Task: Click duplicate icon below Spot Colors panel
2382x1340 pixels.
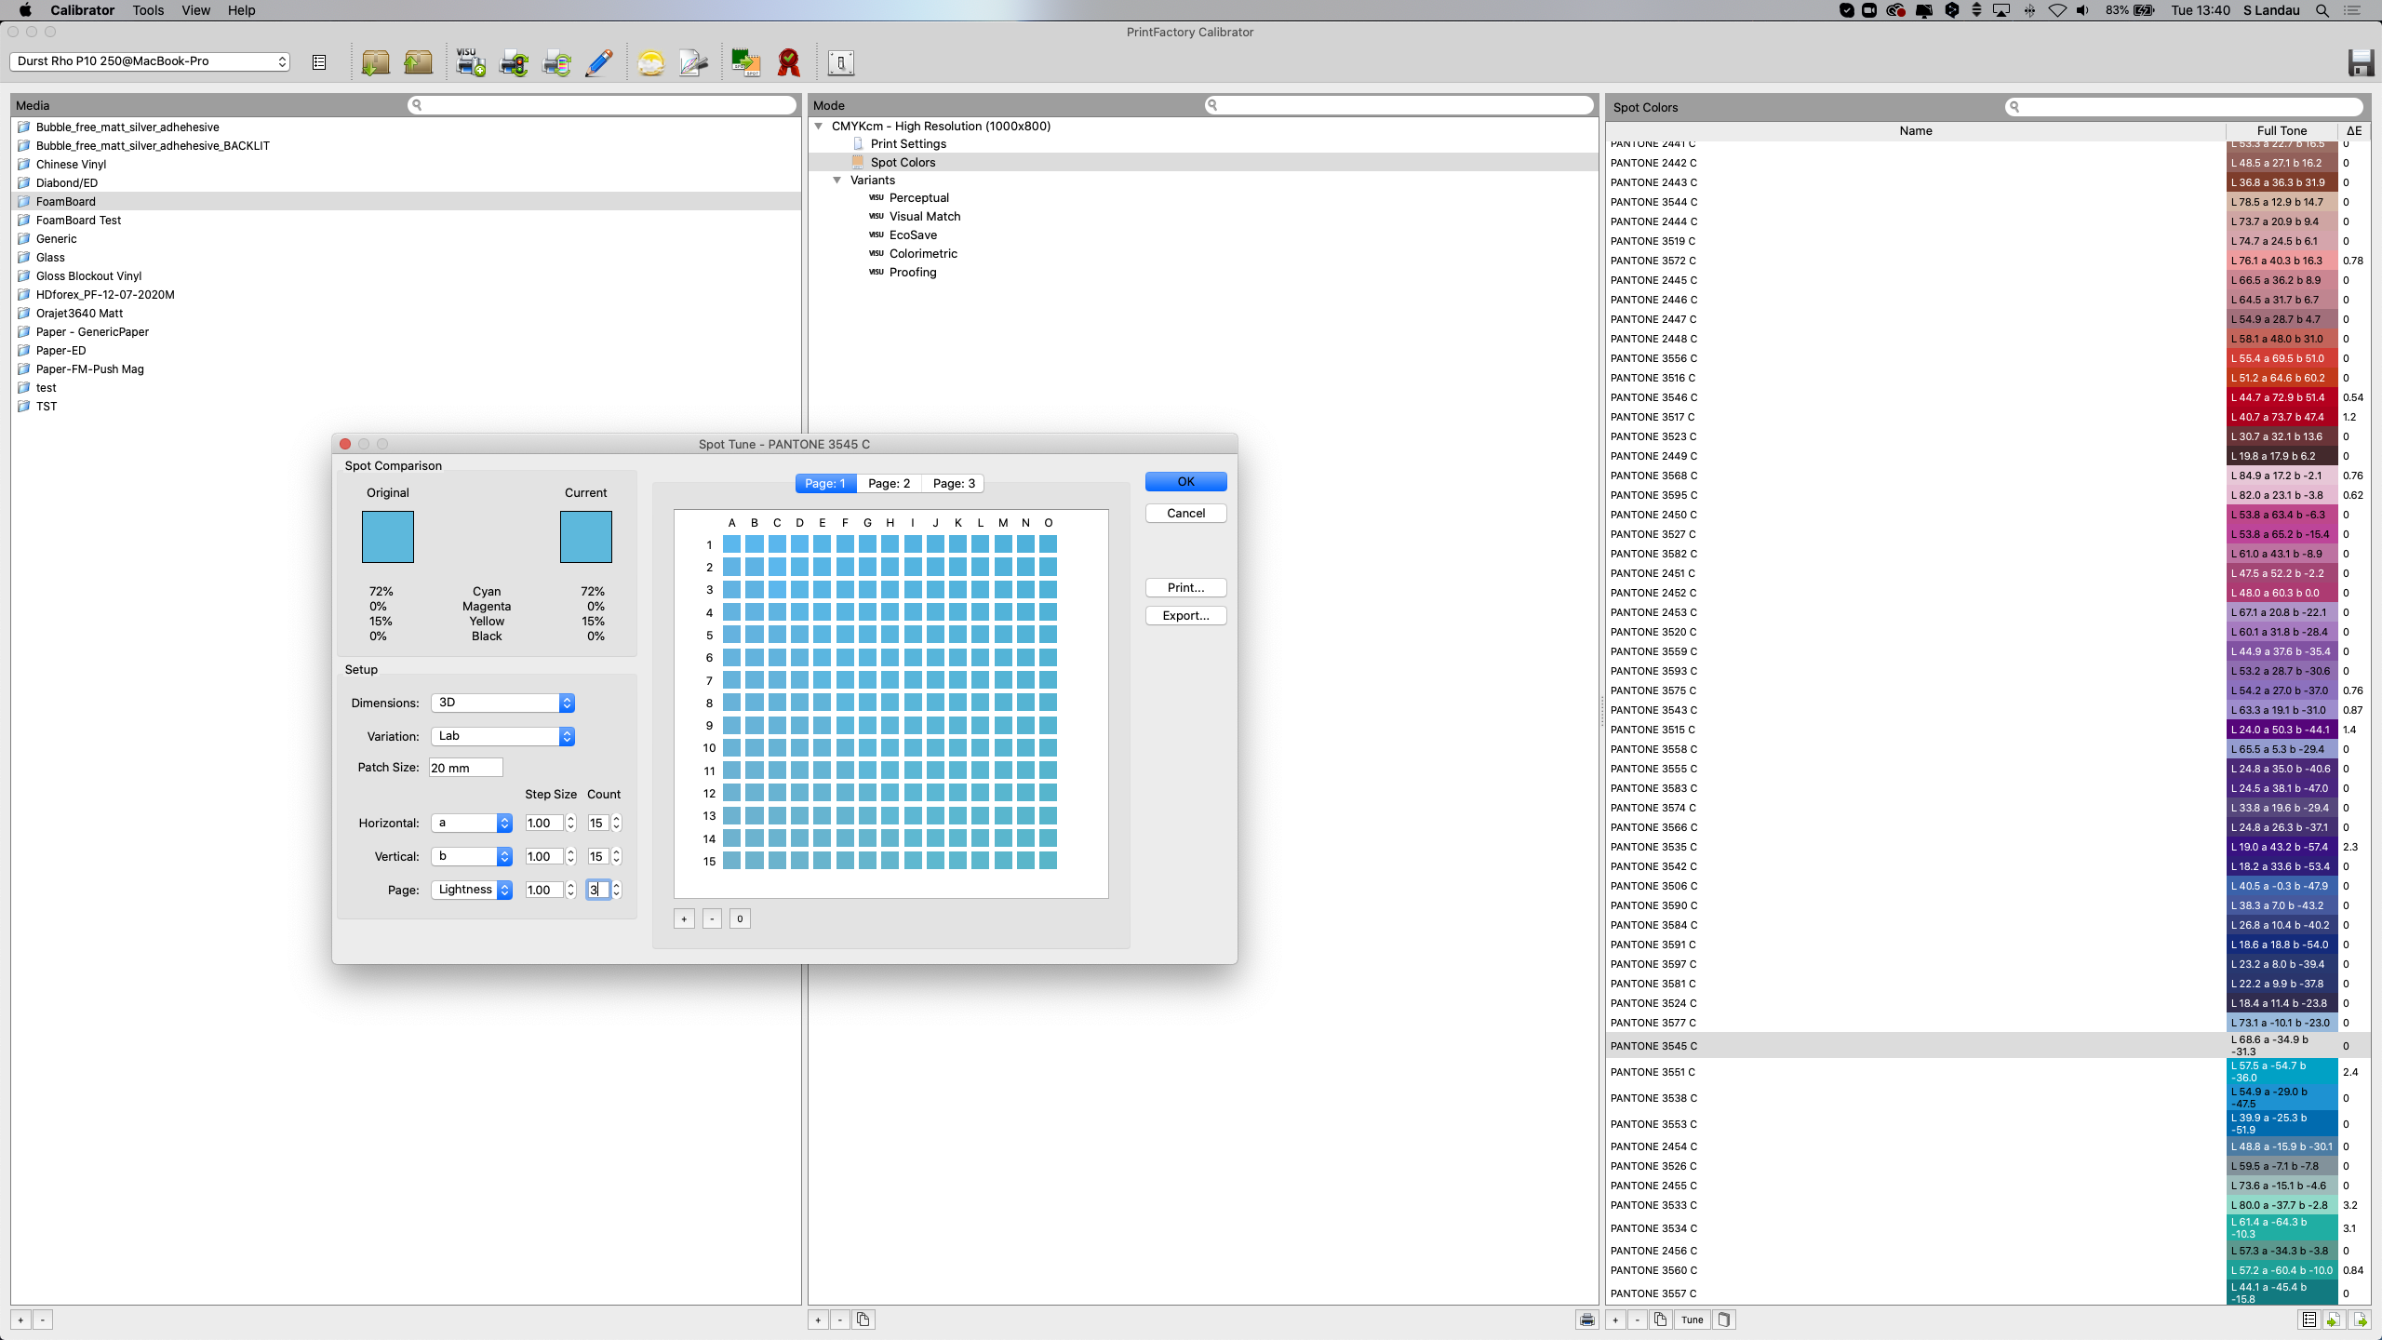Action: pyautogui.click(x=1661, y=1320)
